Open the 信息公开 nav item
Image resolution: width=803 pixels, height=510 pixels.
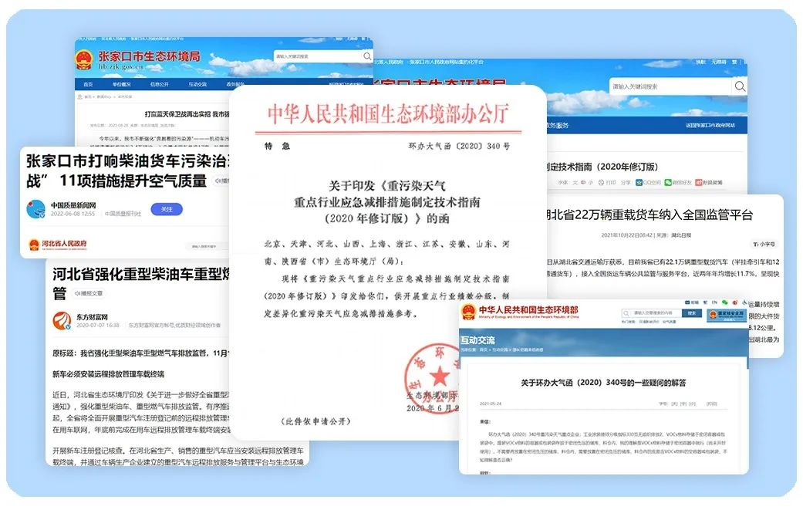[x=159, y=84]
